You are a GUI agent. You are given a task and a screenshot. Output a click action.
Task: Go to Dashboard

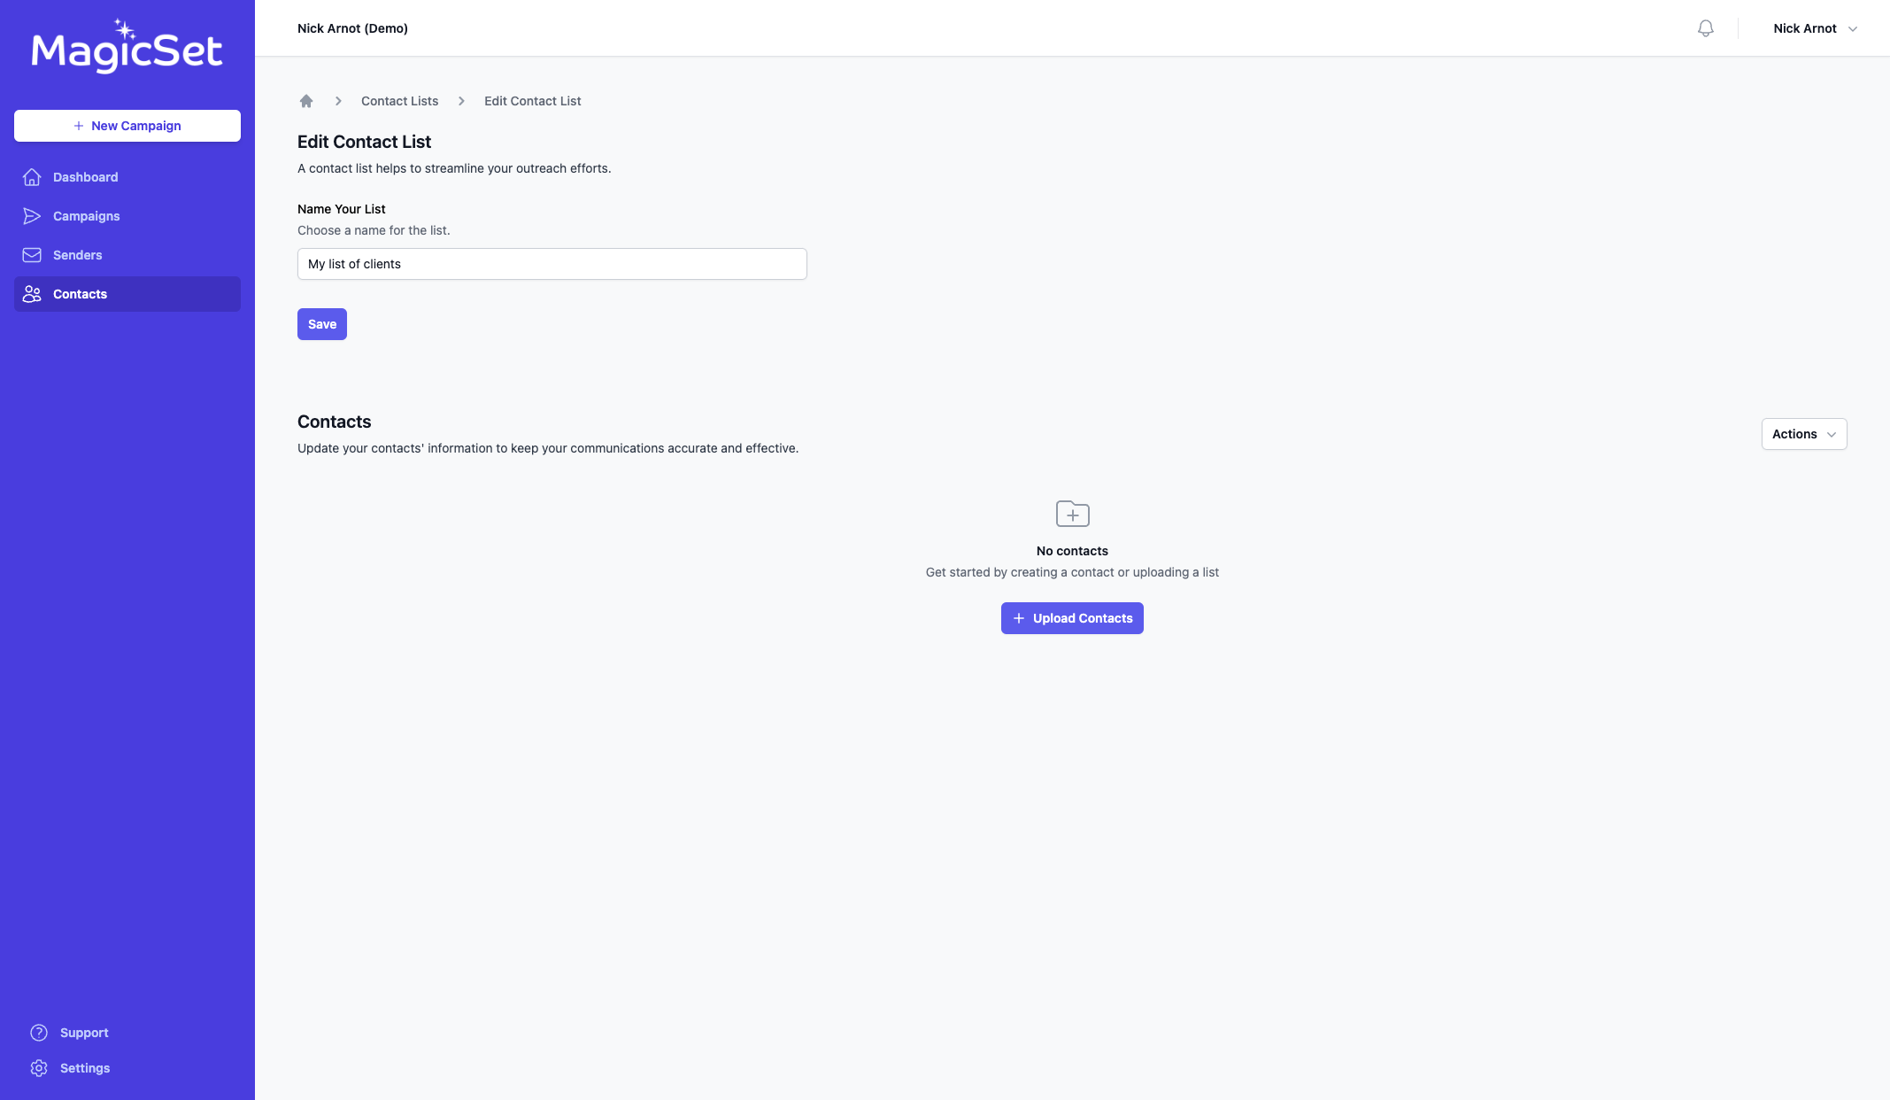click(x=127, y=177)
